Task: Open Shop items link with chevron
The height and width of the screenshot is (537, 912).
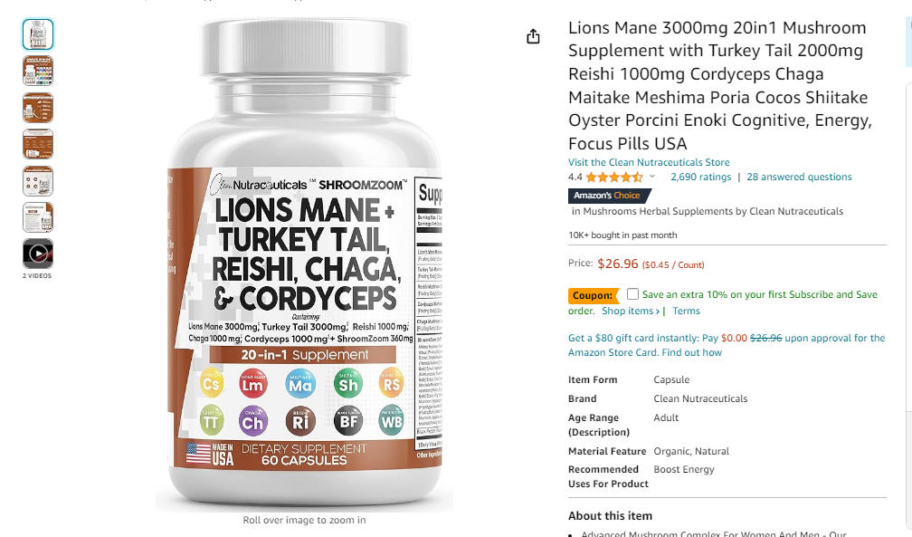Action: 631,311
